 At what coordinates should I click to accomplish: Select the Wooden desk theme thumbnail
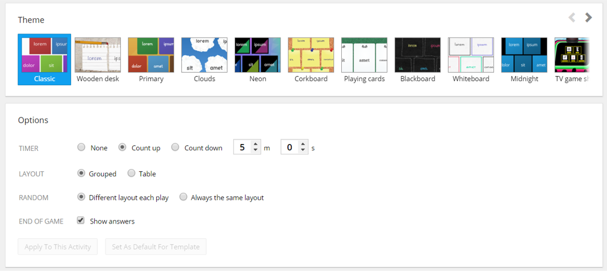[98, 56]
